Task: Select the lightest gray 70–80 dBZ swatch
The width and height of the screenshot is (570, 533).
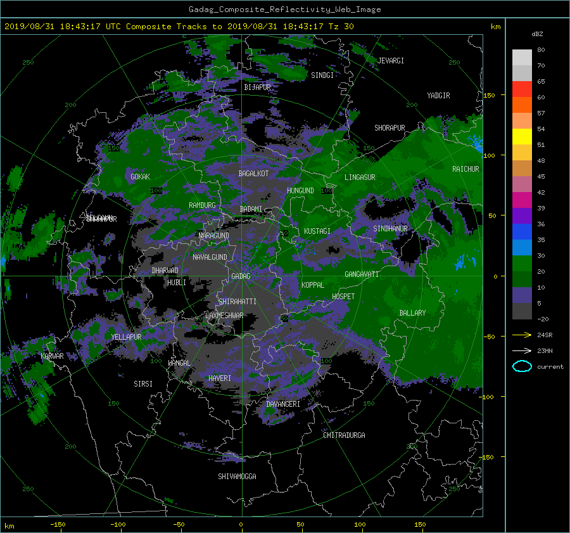Action: [x=522, y=58]
